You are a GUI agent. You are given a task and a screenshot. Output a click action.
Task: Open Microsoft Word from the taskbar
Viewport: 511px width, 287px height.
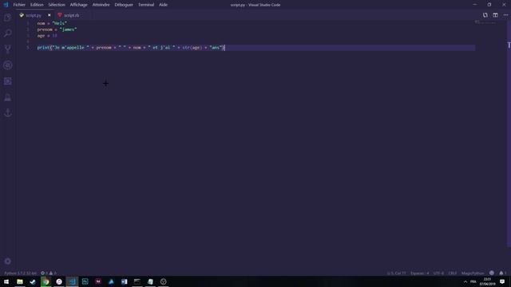point(125,281)
